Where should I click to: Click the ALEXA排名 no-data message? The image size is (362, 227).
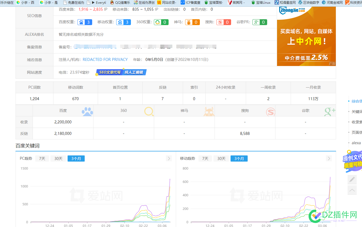click(81, 34)
